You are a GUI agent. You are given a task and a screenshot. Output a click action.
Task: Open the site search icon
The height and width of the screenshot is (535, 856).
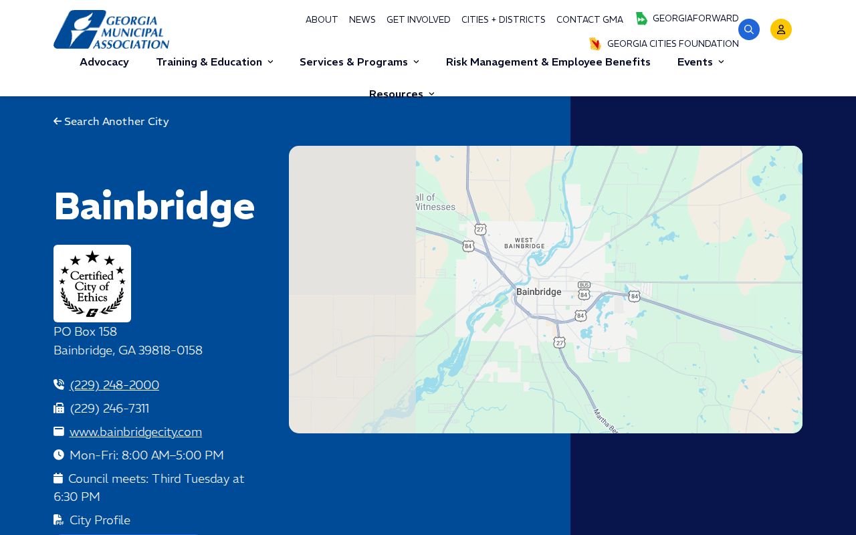[749, 29]
